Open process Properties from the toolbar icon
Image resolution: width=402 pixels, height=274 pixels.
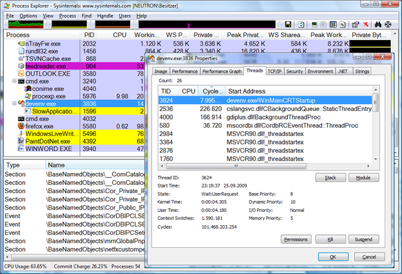coord(356,24)
